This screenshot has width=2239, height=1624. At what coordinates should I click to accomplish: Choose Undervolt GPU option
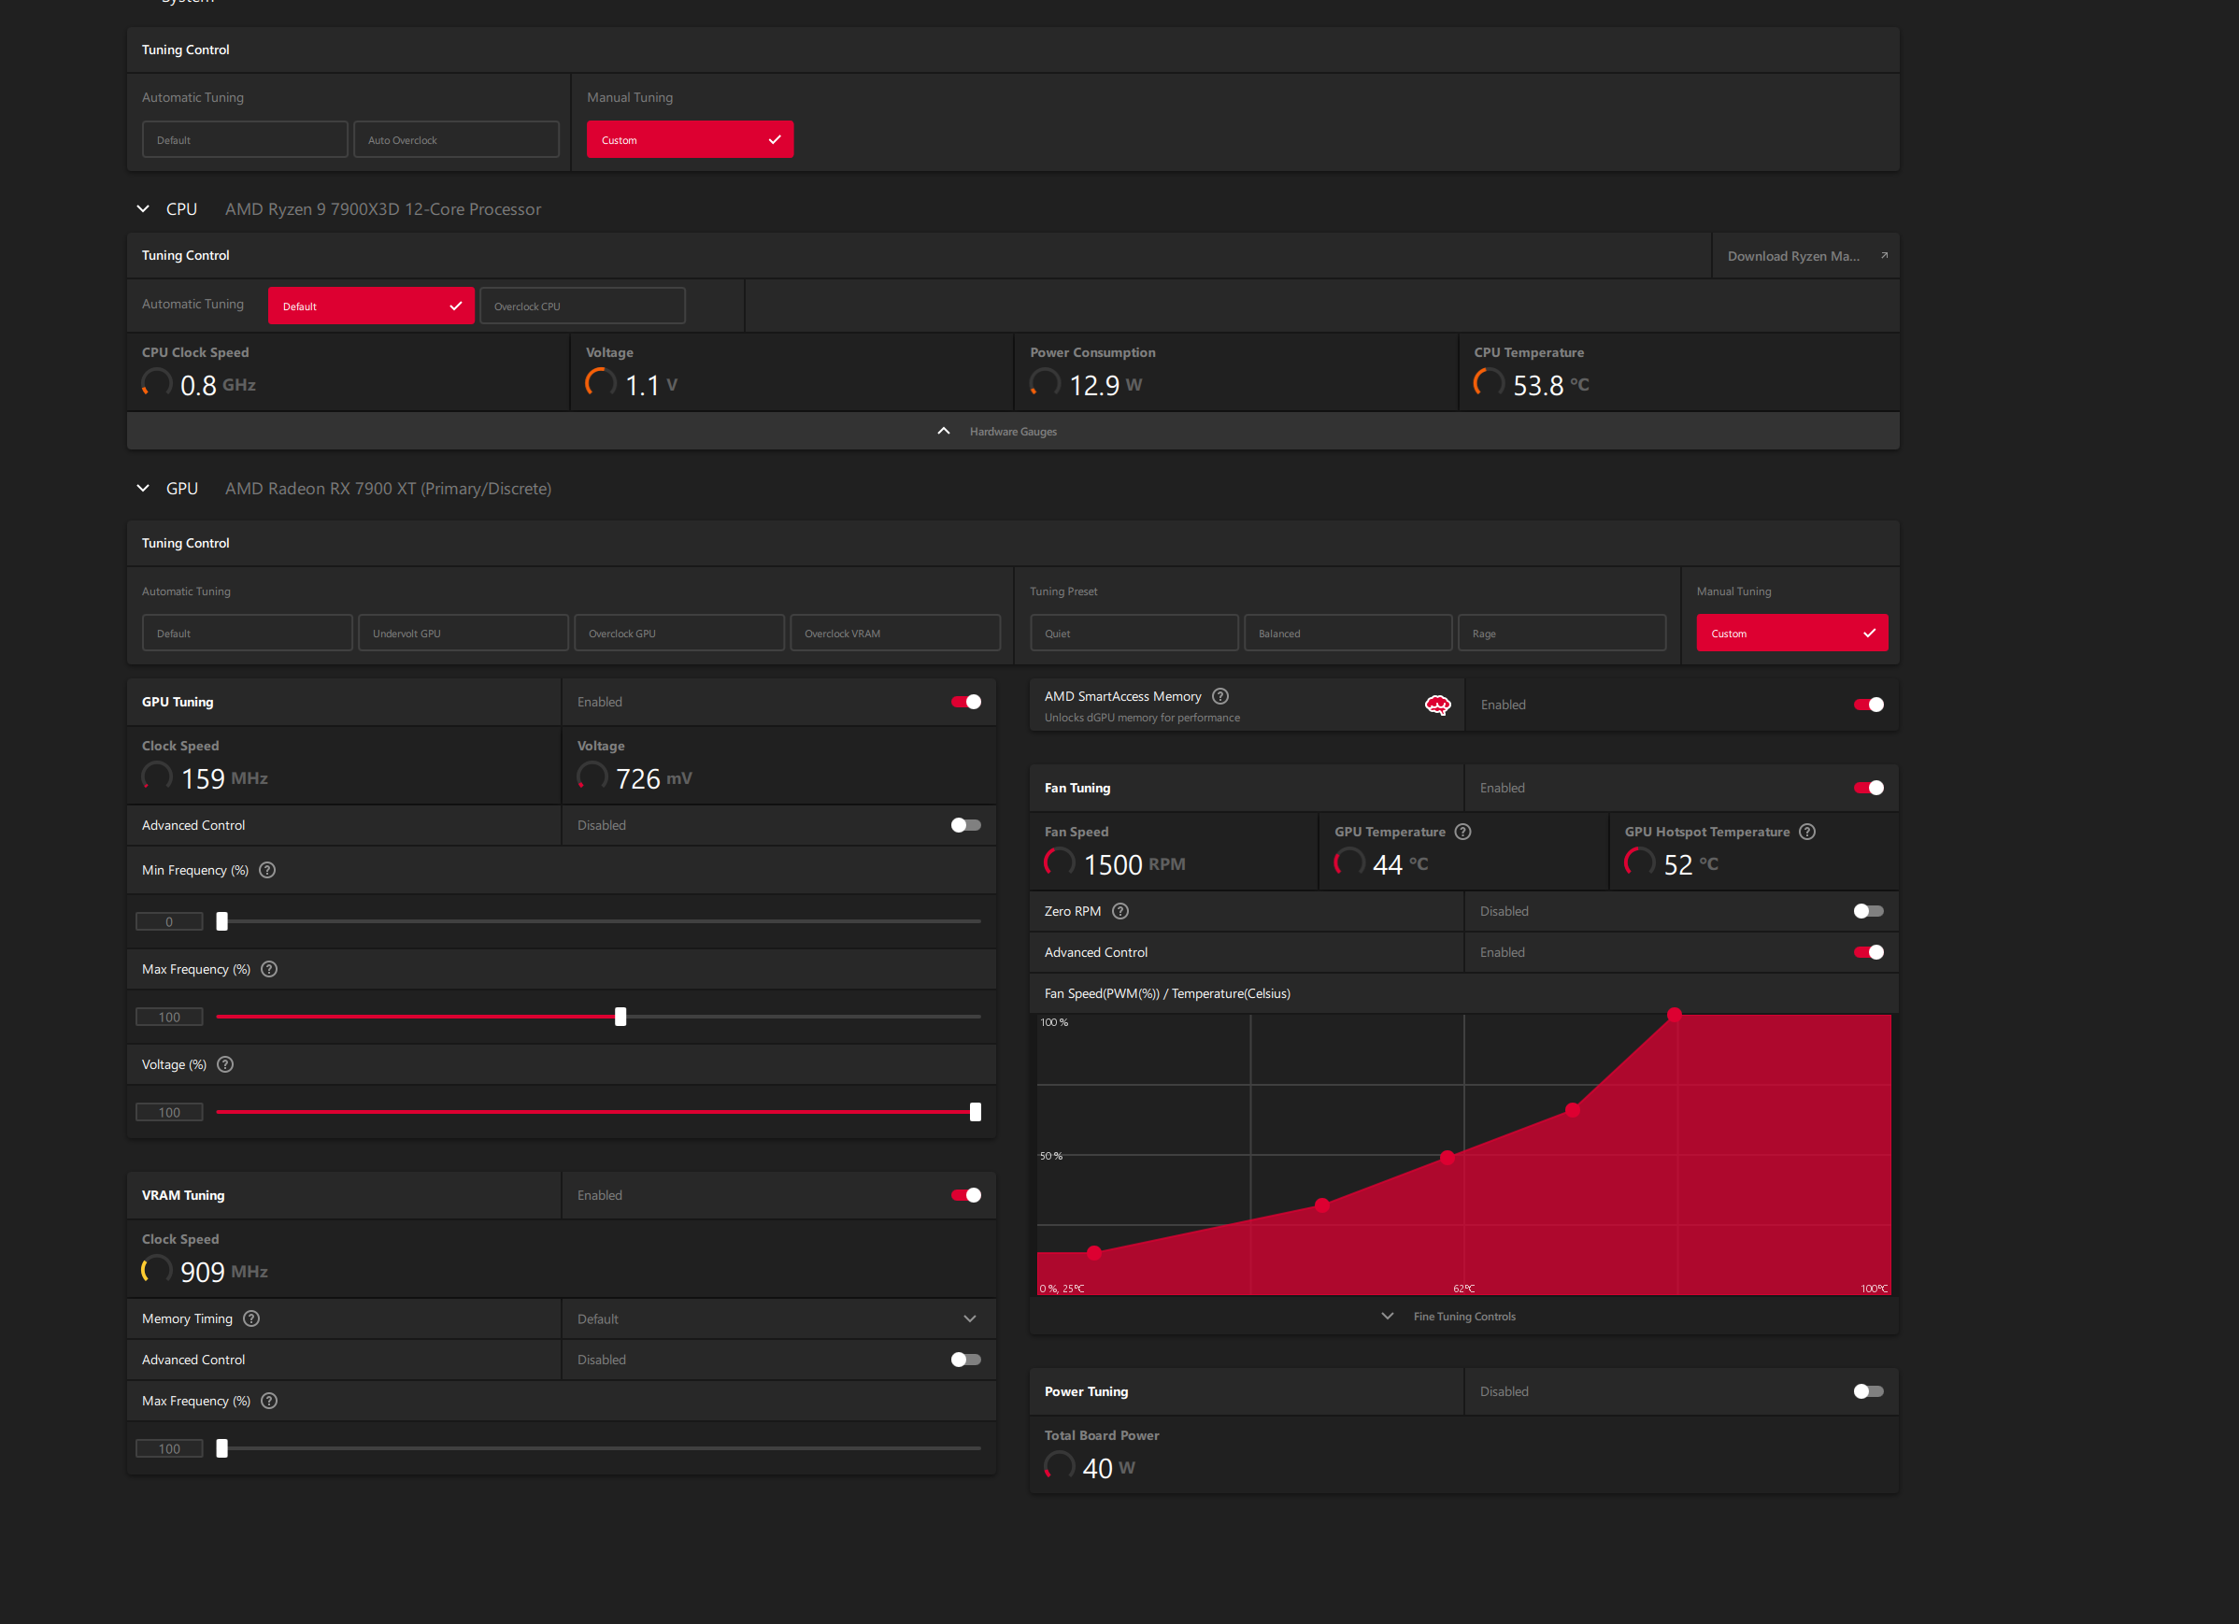click(463, 634)
